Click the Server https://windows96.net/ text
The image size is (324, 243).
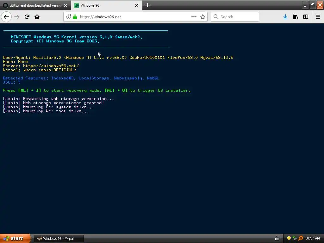point(41,66)
